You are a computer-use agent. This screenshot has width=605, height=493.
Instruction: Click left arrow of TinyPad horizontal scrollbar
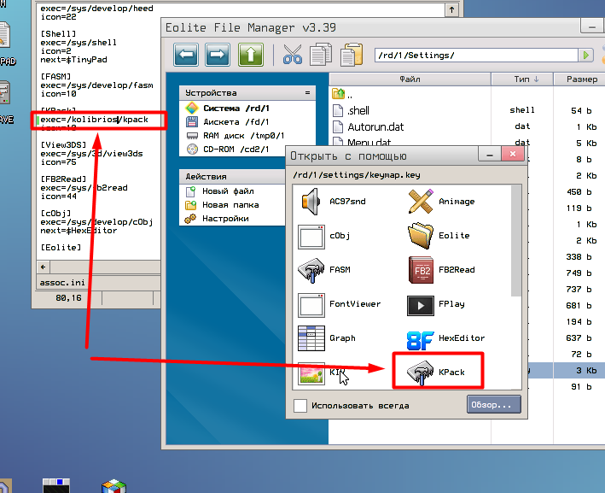[x=44, y=267]
